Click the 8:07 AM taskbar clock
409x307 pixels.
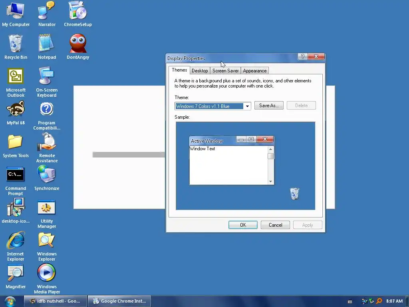[x=394, y=301]
